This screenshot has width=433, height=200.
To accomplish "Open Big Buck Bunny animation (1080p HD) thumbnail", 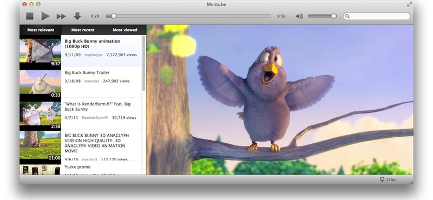I will (x=40, y=51).
